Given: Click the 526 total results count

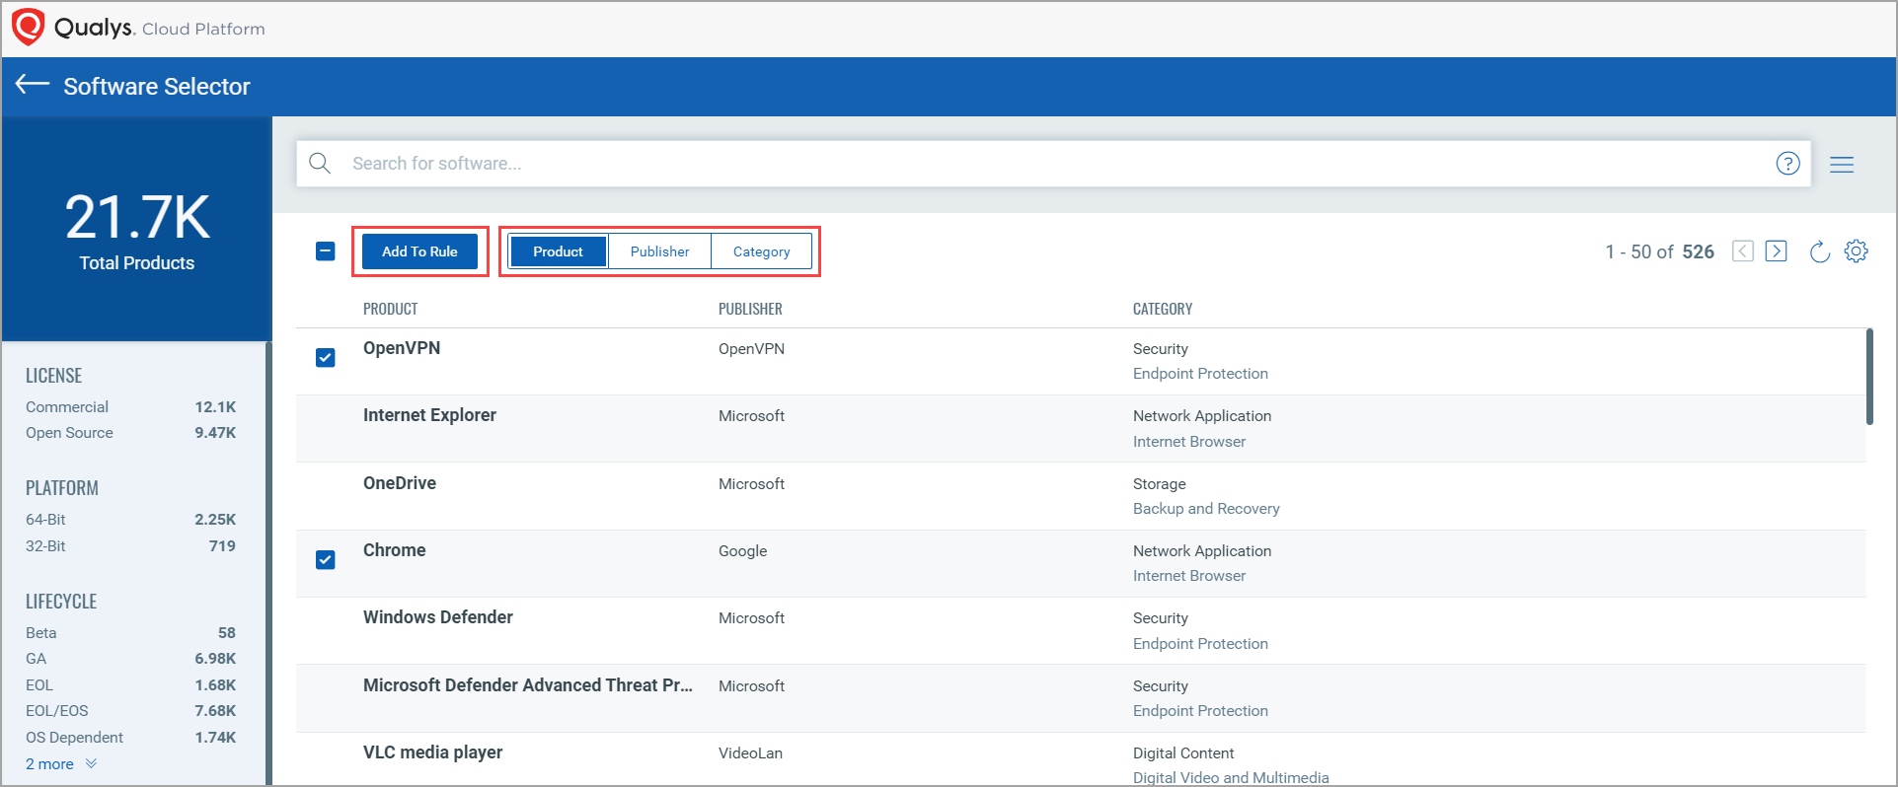Looking at the screenshot, I should (1698, 251).
